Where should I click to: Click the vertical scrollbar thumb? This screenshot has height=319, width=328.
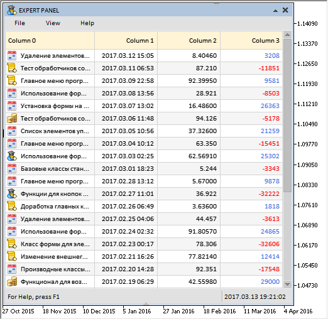coord(287,116)
